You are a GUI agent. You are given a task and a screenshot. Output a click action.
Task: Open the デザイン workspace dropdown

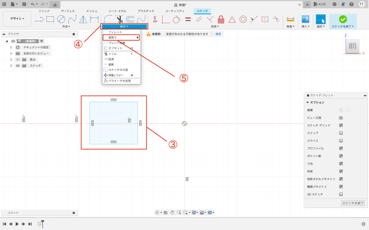pos(17,19)
